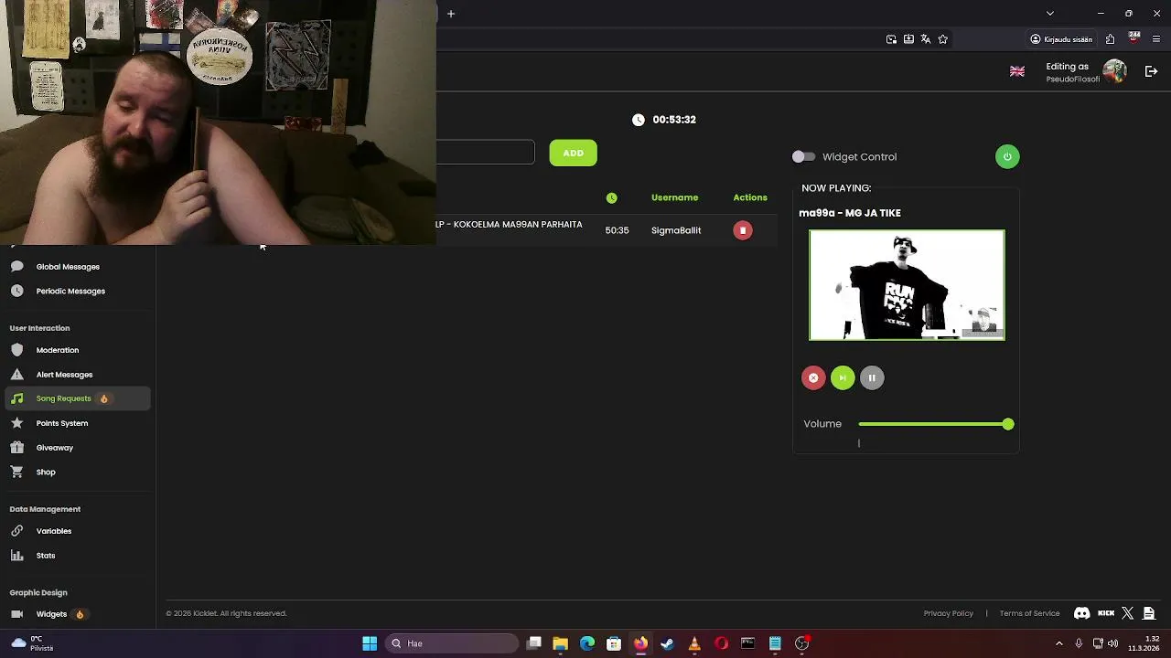Show hidden system tray icons

tap(1059, 643)
